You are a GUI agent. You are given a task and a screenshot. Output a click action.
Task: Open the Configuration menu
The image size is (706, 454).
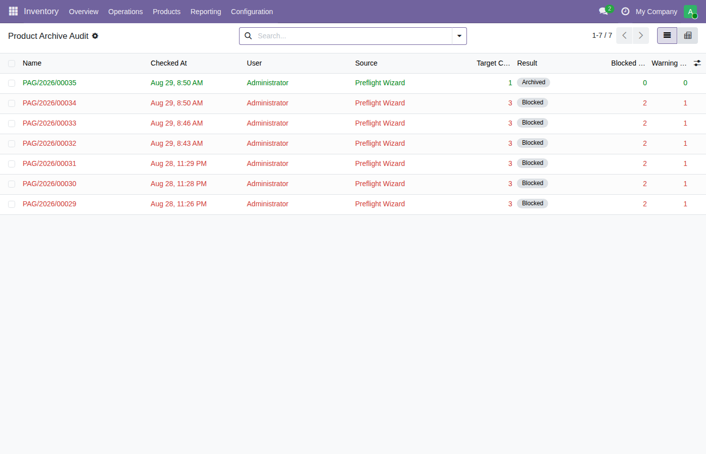(x=252, y=12)
